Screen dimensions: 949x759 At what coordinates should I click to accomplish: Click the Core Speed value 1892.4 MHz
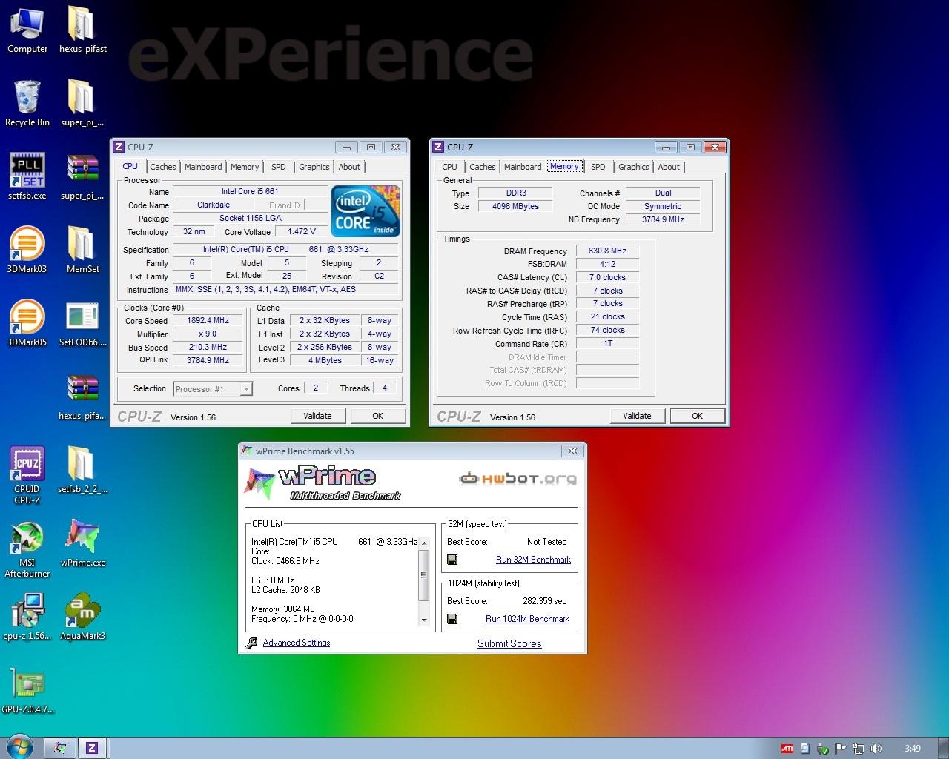(208, 320)
